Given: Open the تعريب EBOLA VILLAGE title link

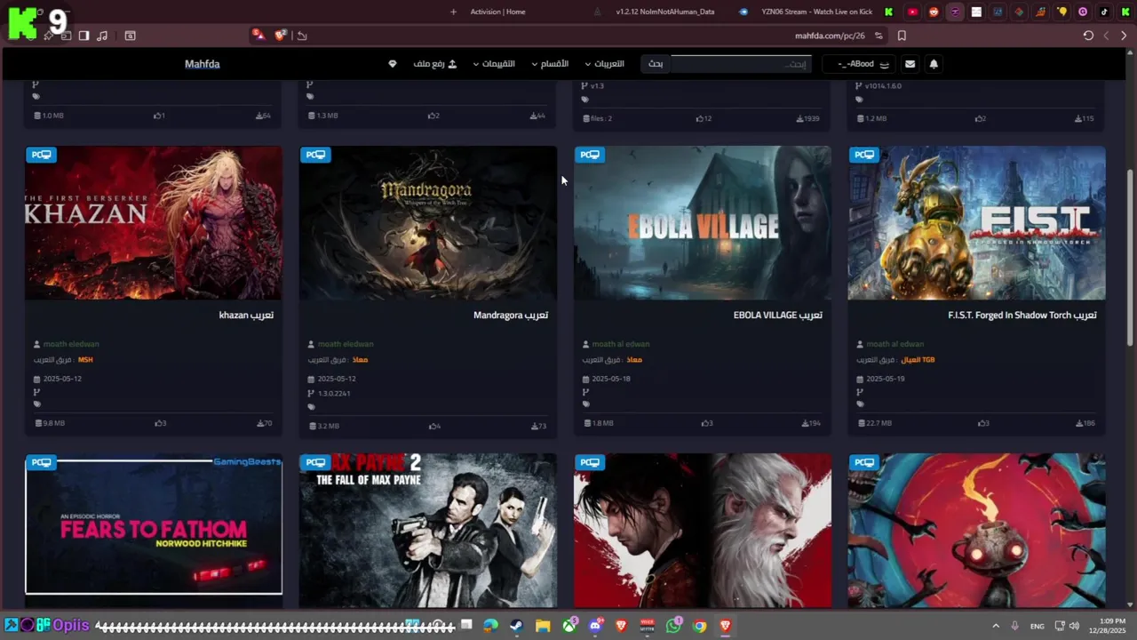Looking at the screenshot, I should pos(778,316).
